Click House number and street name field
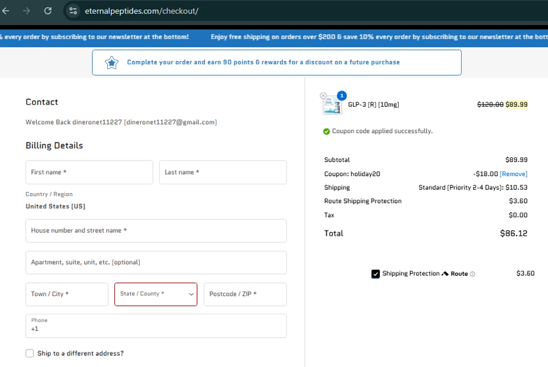This screenshot has height=367, width=548. tap(156, 230)
